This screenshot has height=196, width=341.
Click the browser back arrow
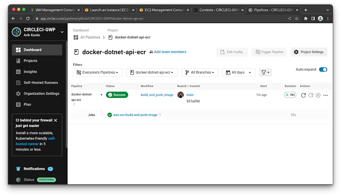(x=13, y=19)
